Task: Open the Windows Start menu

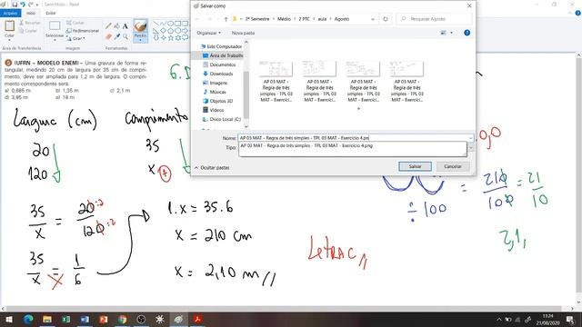Action: (x=9, y=319)
